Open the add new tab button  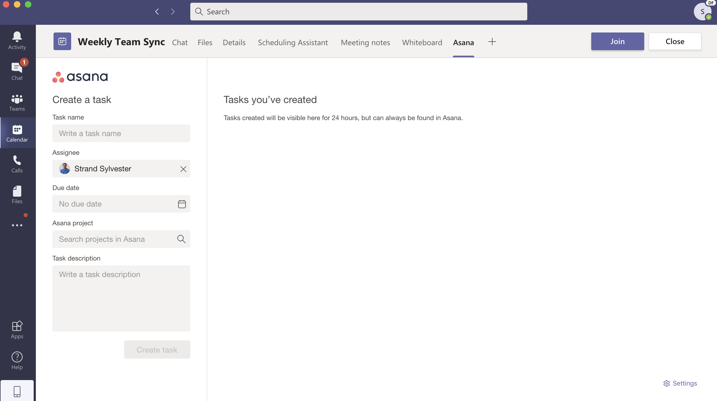493,41
